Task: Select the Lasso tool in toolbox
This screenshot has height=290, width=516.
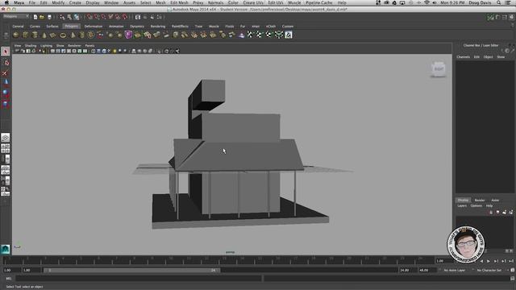Action: coord(6,63)
